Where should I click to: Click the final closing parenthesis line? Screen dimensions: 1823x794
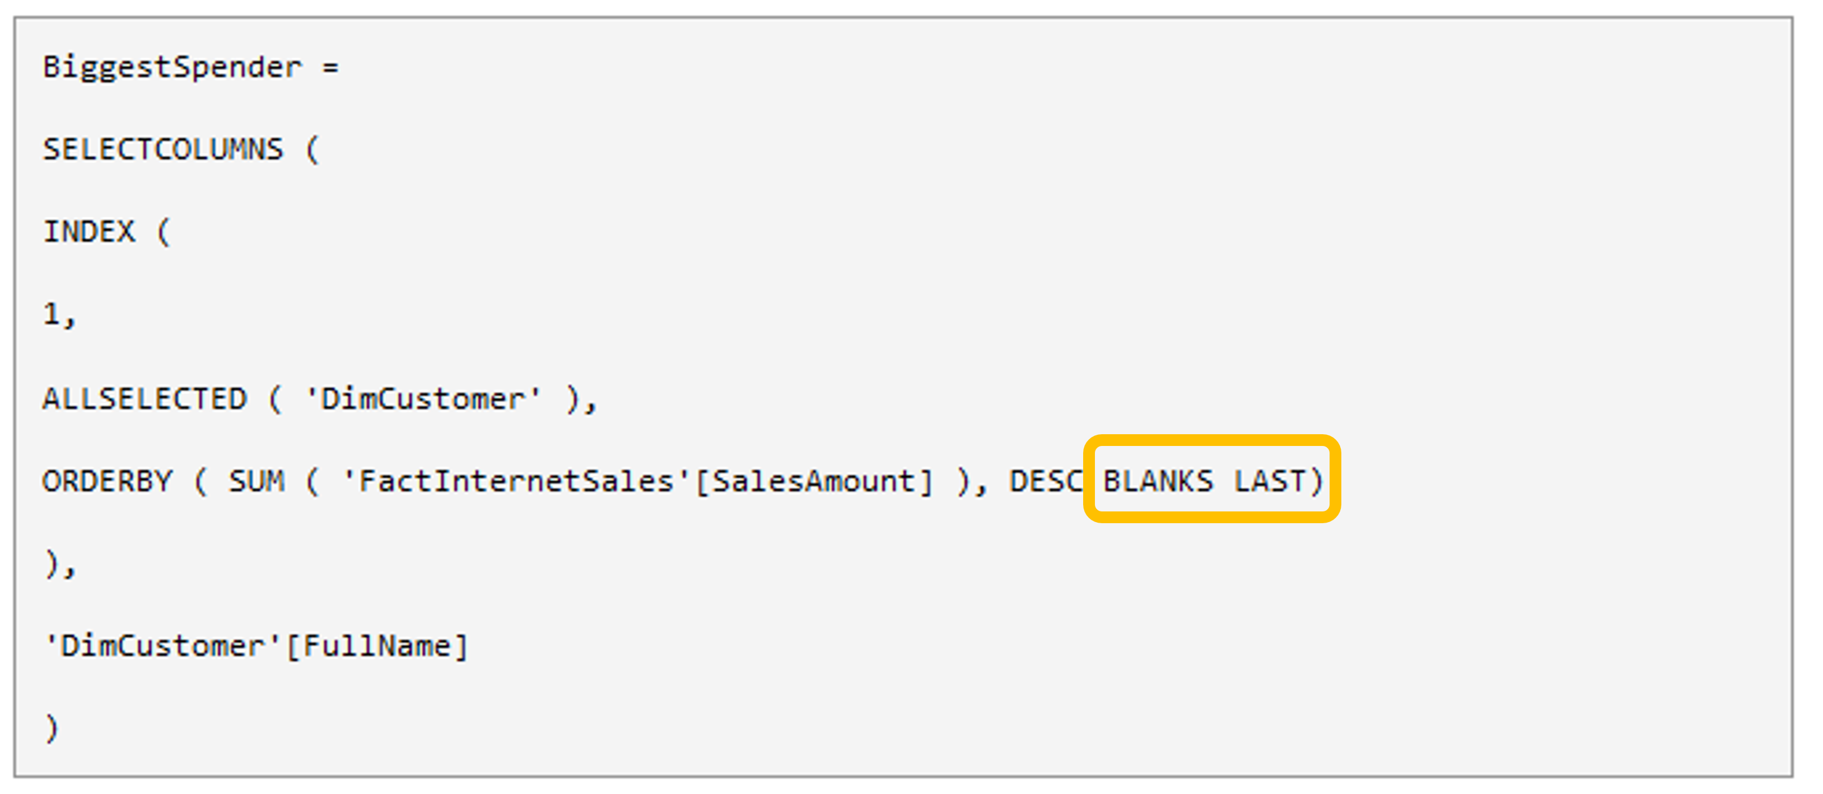click(x=51, y=728)
